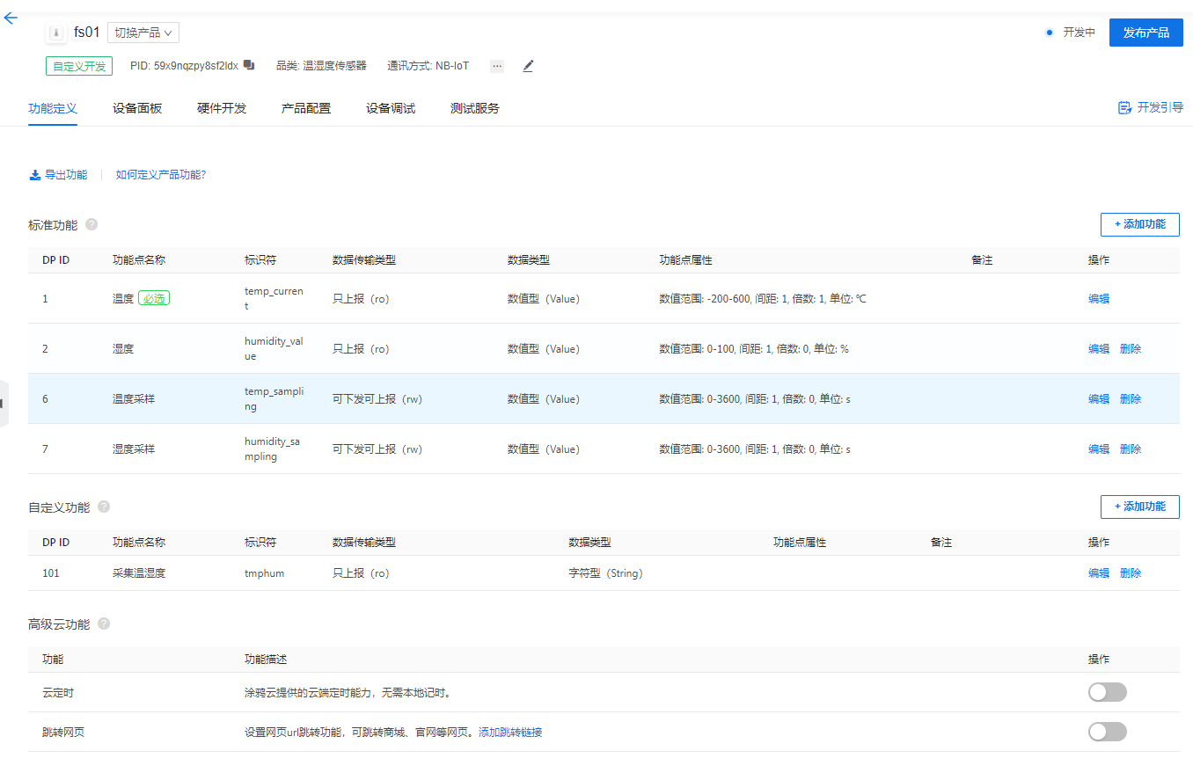This screenshot has height=773, width=1193.
Task: Click the pencil edit icon
Action: [x=528, y=66]
